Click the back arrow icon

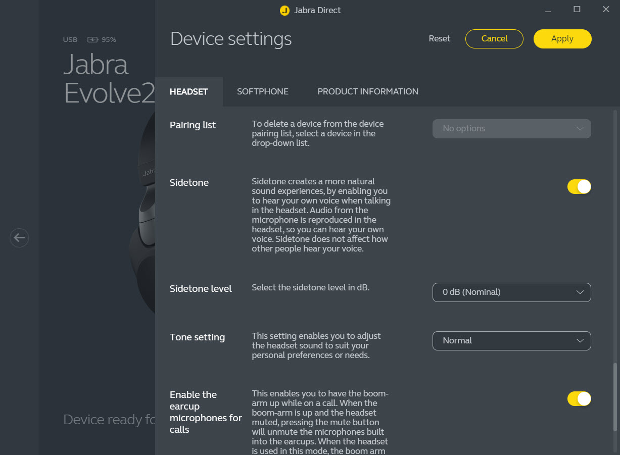pyautogui.click(x=19, y=237)
